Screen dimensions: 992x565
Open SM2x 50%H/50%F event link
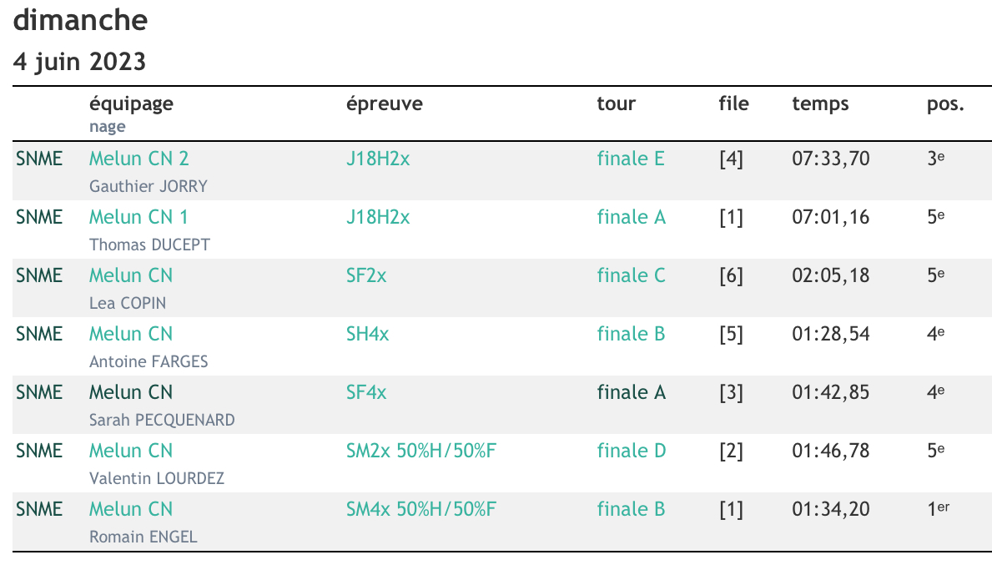[421, 451]
